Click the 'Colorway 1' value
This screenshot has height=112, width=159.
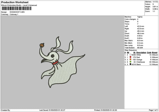coord(14,15)
